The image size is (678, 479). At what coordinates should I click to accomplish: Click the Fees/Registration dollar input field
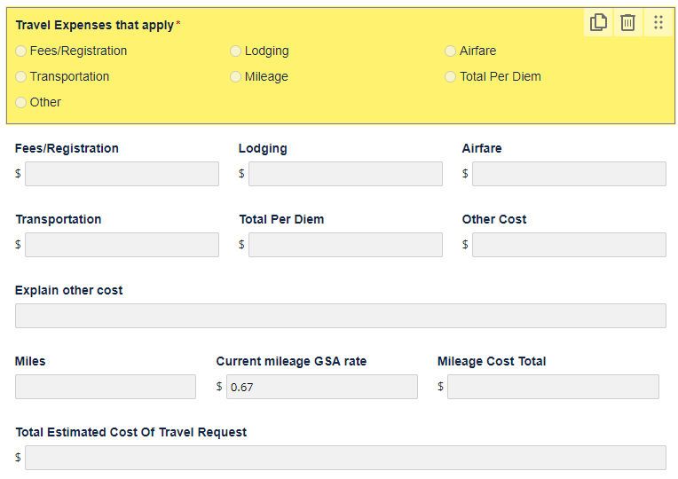(122, 174)
